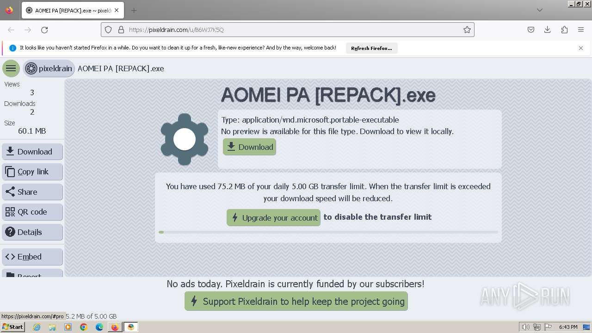This screenshot has width=592, height=333.
Task: Go forward in browser history
Action: 28,30
